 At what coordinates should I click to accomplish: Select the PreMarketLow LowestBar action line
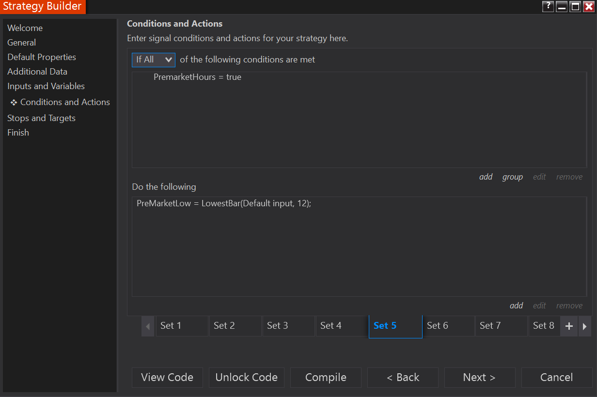(x=224, y=204)
